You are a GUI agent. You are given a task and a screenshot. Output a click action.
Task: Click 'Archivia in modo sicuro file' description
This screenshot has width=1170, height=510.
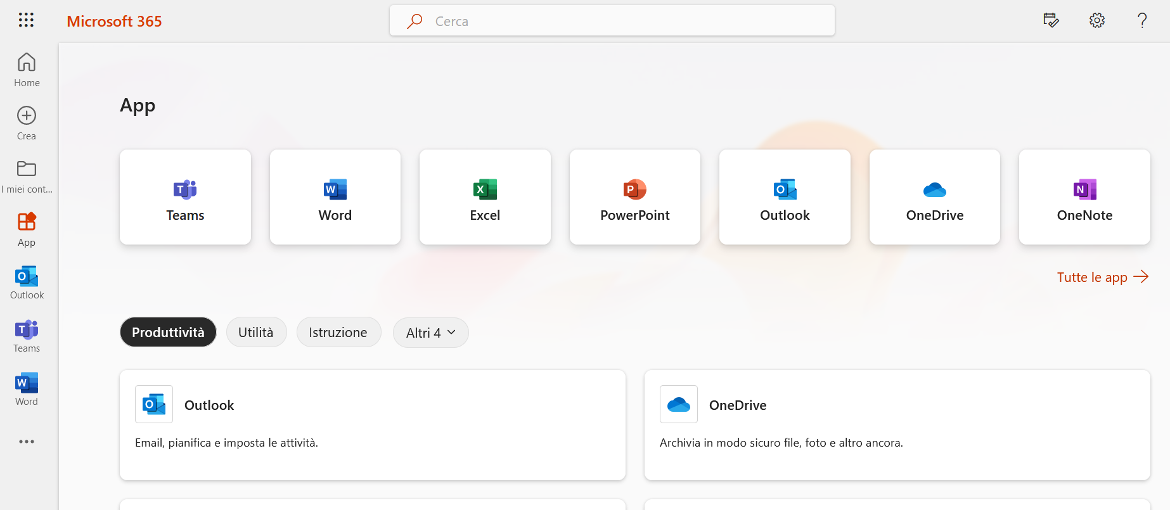[781, 443]
